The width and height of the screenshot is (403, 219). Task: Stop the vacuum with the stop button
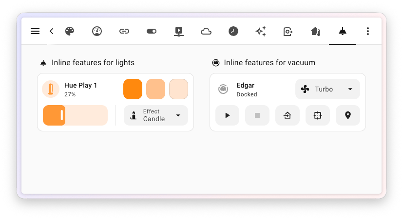257,115
